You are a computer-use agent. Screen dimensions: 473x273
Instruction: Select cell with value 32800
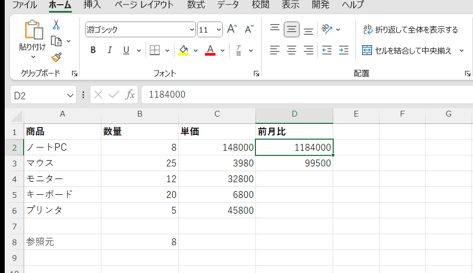coord(217,179)
